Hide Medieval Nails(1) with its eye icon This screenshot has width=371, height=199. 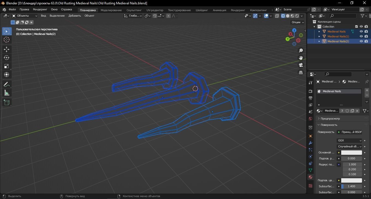(361, 36)
